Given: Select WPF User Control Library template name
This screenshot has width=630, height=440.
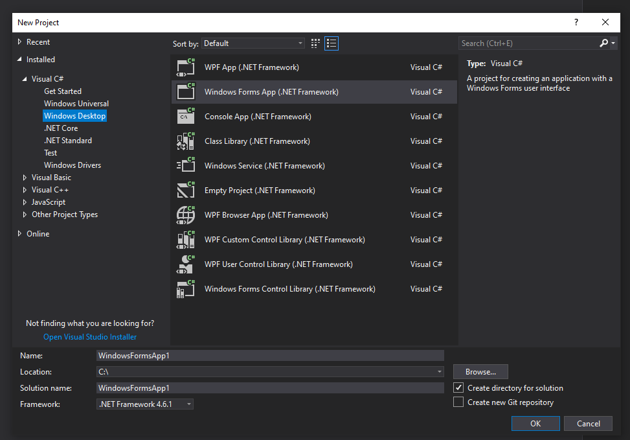Looking at the screenshot, I should pyautogui.click(x=278, y=264).
